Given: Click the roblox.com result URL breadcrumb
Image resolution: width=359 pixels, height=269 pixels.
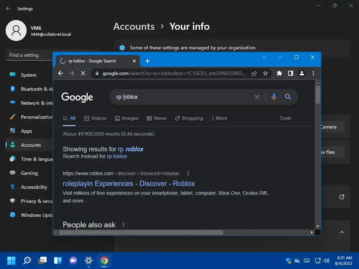Looking at the screenshot, I should 121,173.
